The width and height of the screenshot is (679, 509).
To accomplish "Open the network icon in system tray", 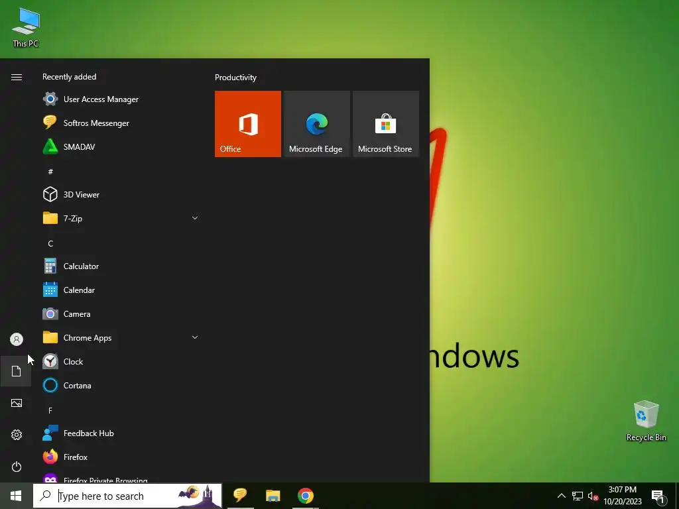I will [578, 496].
